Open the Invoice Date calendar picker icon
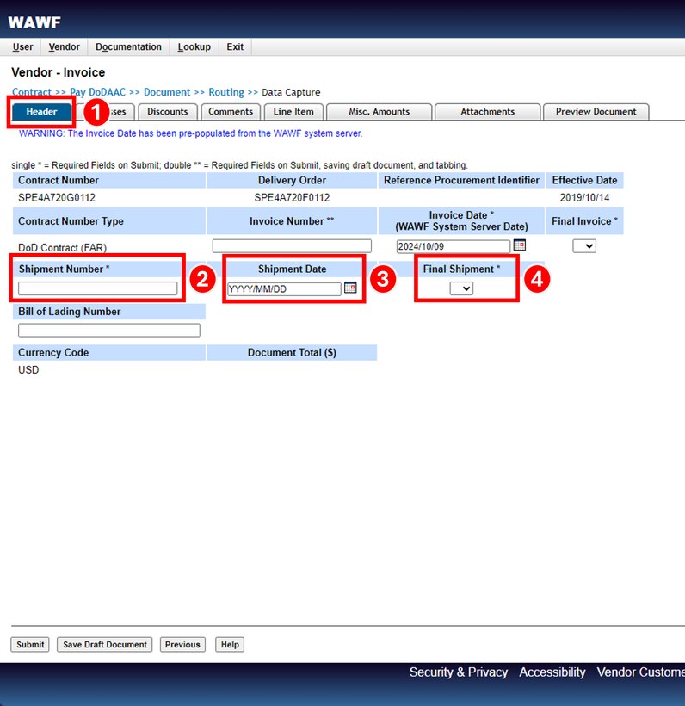 tap(519, 245)
